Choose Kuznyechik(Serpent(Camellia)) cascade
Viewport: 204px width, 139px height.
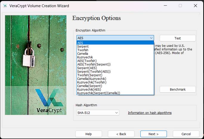(x=115, y=93)
